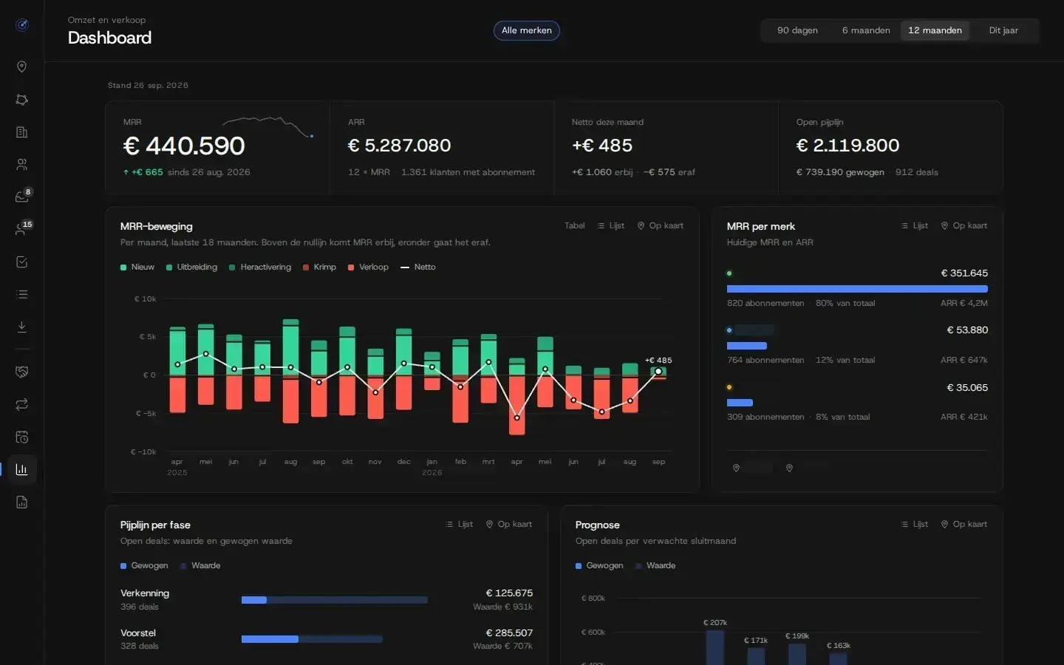Select the 12 maanden period tab

[935, 30]
